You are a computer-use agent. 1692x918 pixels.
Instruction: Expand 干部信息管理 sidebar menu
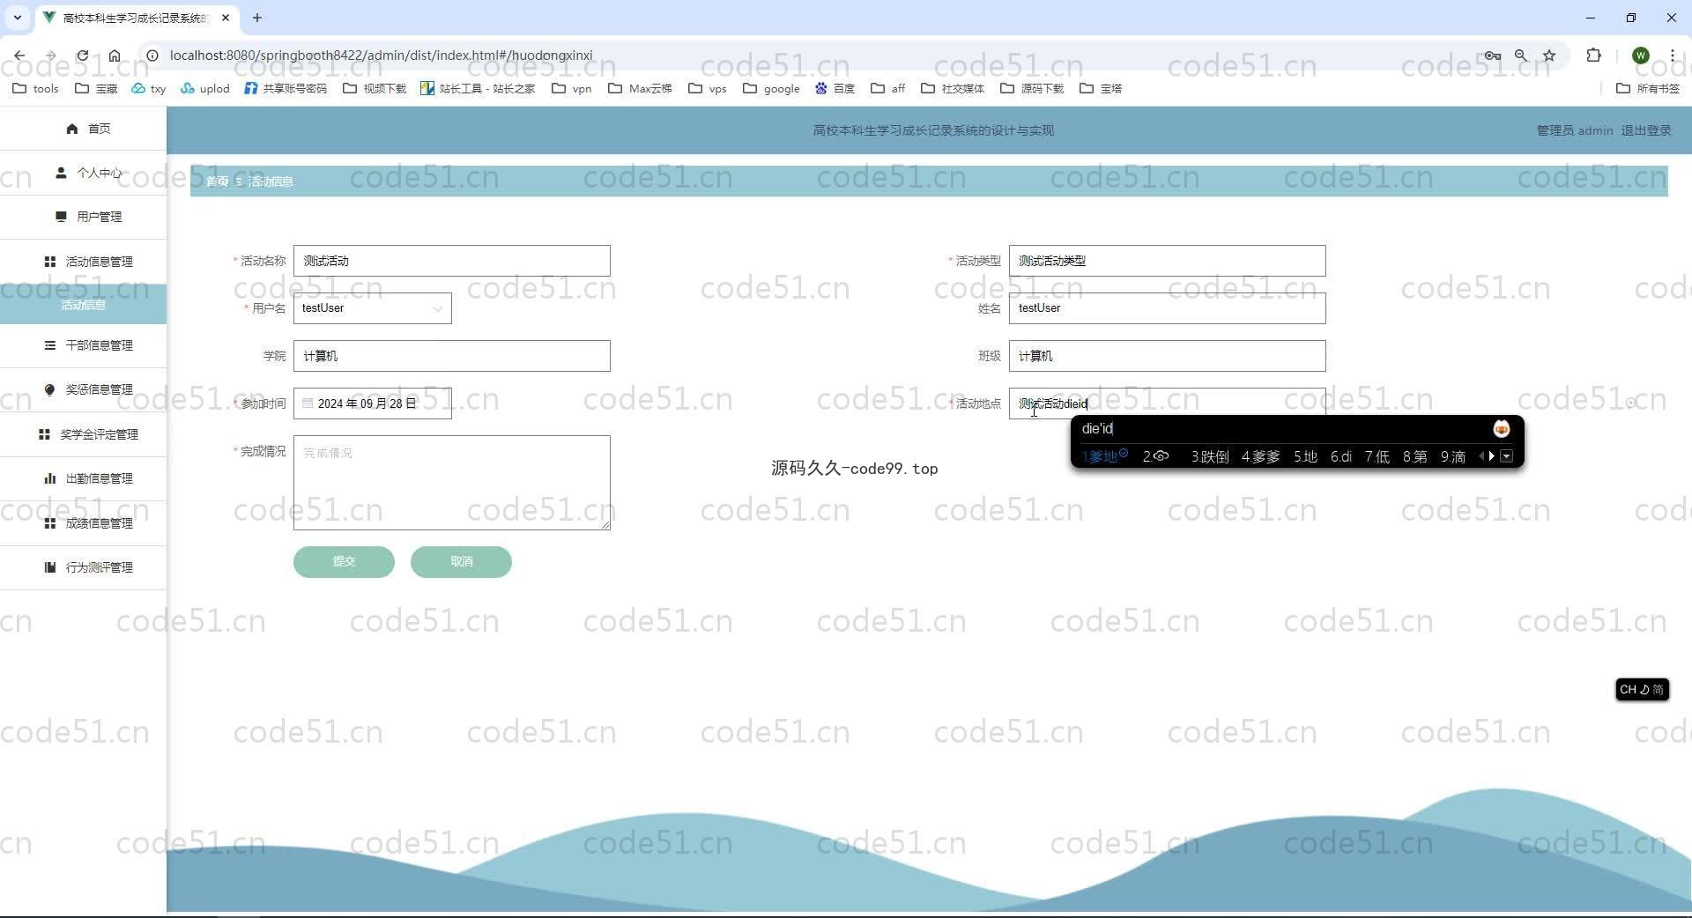pyautogui.click(x=84, y=345)
